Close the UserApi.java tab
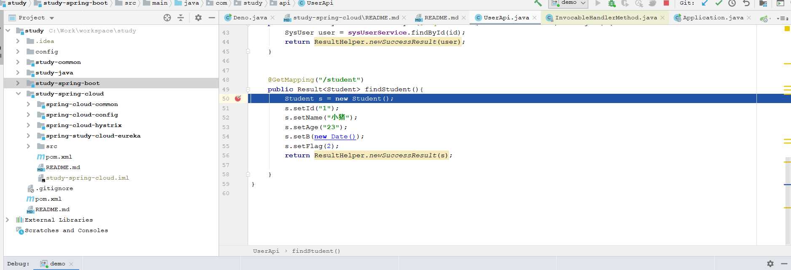791x270 pixels. tap(534, 18)
